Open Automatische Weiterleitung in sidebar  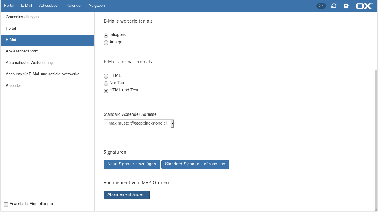pos(29,63)
